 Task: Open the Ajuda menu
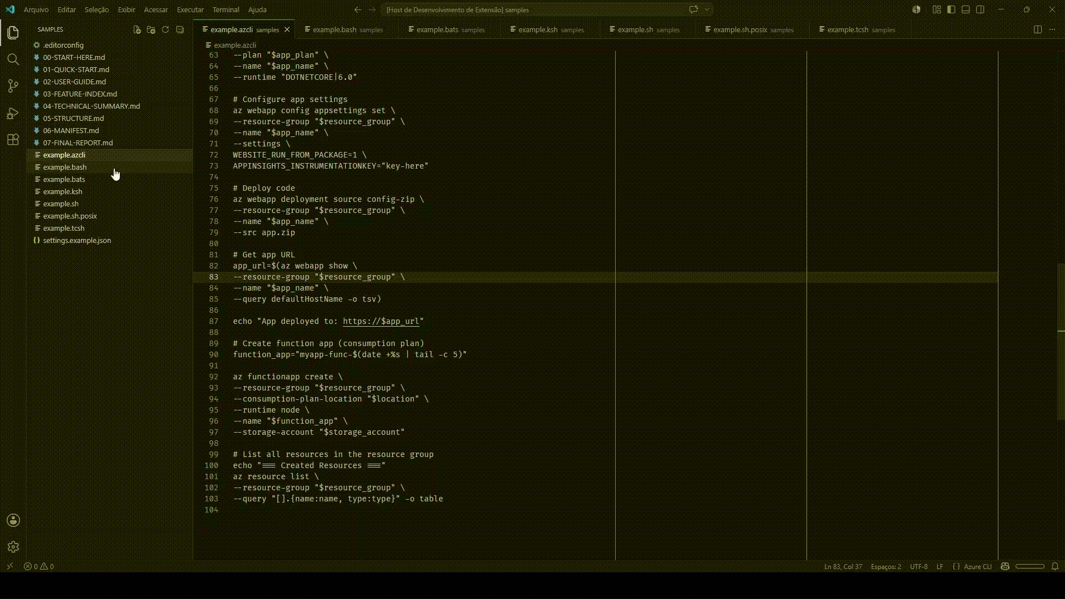click(257, 9)
